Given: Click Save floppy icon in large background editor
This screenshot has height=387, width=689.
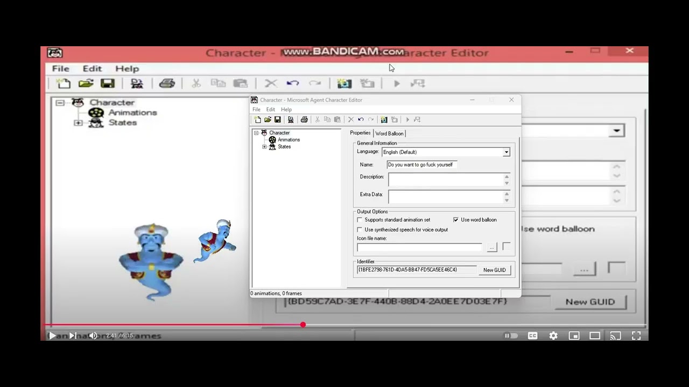Looking at the screenshot, I should click(x=108, y=83).
